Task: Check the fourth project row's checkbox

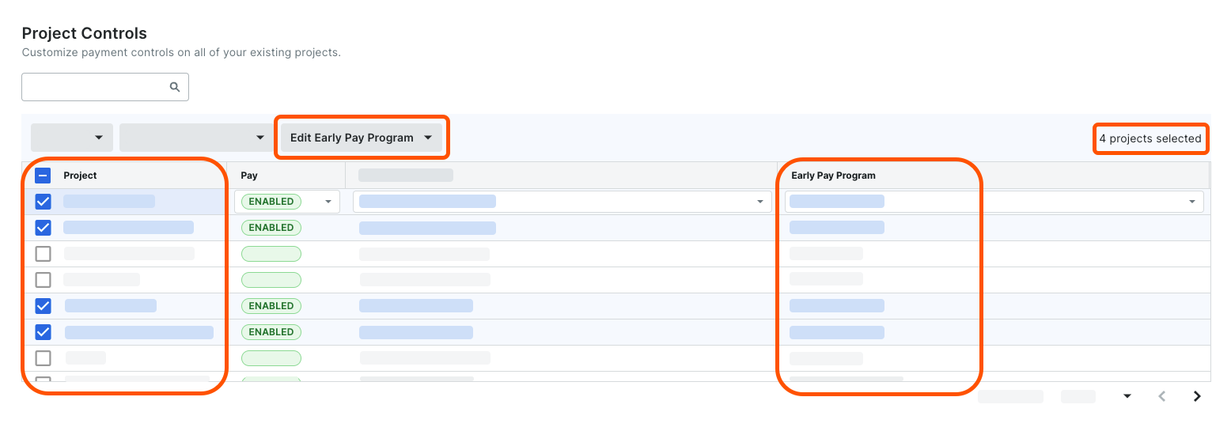Action: tap(44, 280)
